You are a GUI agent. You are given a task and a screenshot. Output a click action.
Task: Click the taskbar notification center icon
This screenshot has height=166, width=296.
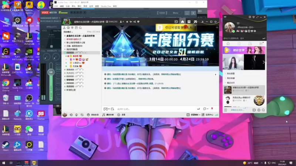pyautogui.click(x=291, y=163)
